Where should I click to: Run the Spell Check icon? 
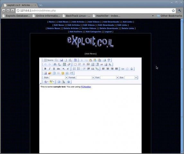(x=109, y=60)
